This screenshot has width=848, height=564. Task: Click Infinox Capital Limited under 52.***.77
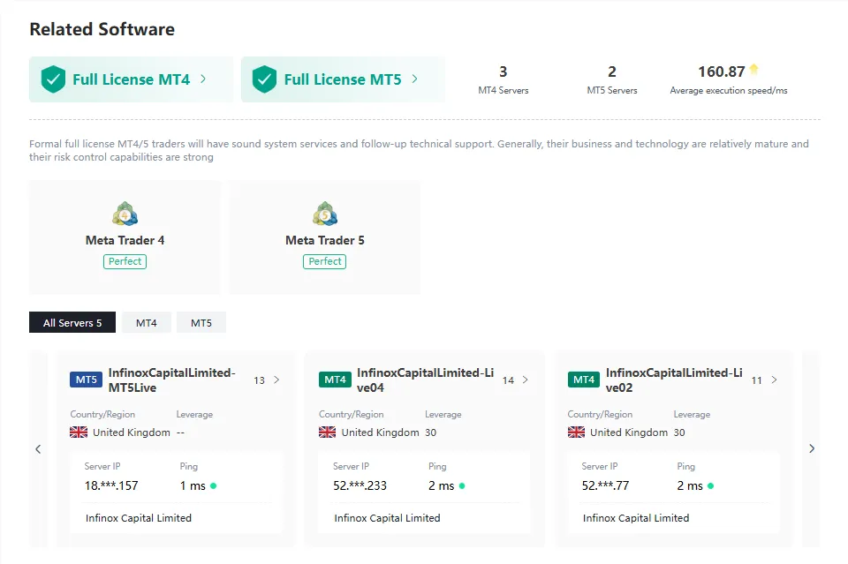pos(636,518)
